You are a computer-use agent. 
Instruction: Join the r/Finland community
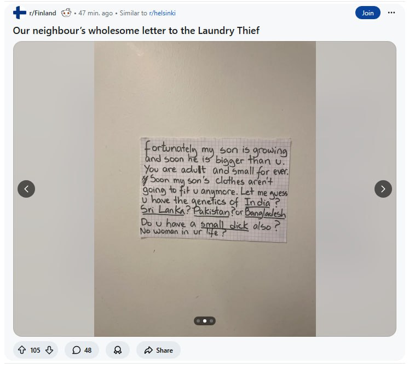click(x=367, y=13)
